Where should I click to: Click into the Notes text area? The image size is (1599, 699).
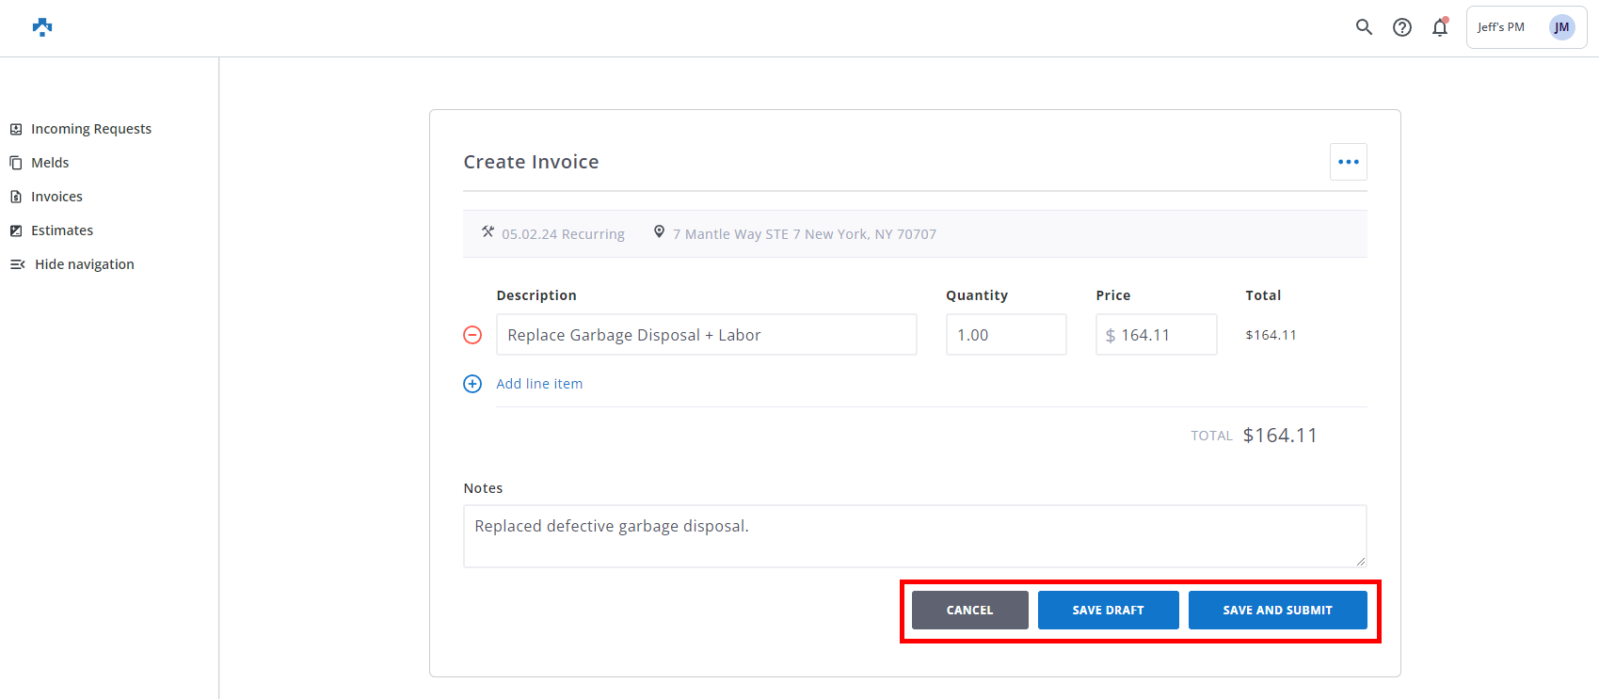pos(914,536)
